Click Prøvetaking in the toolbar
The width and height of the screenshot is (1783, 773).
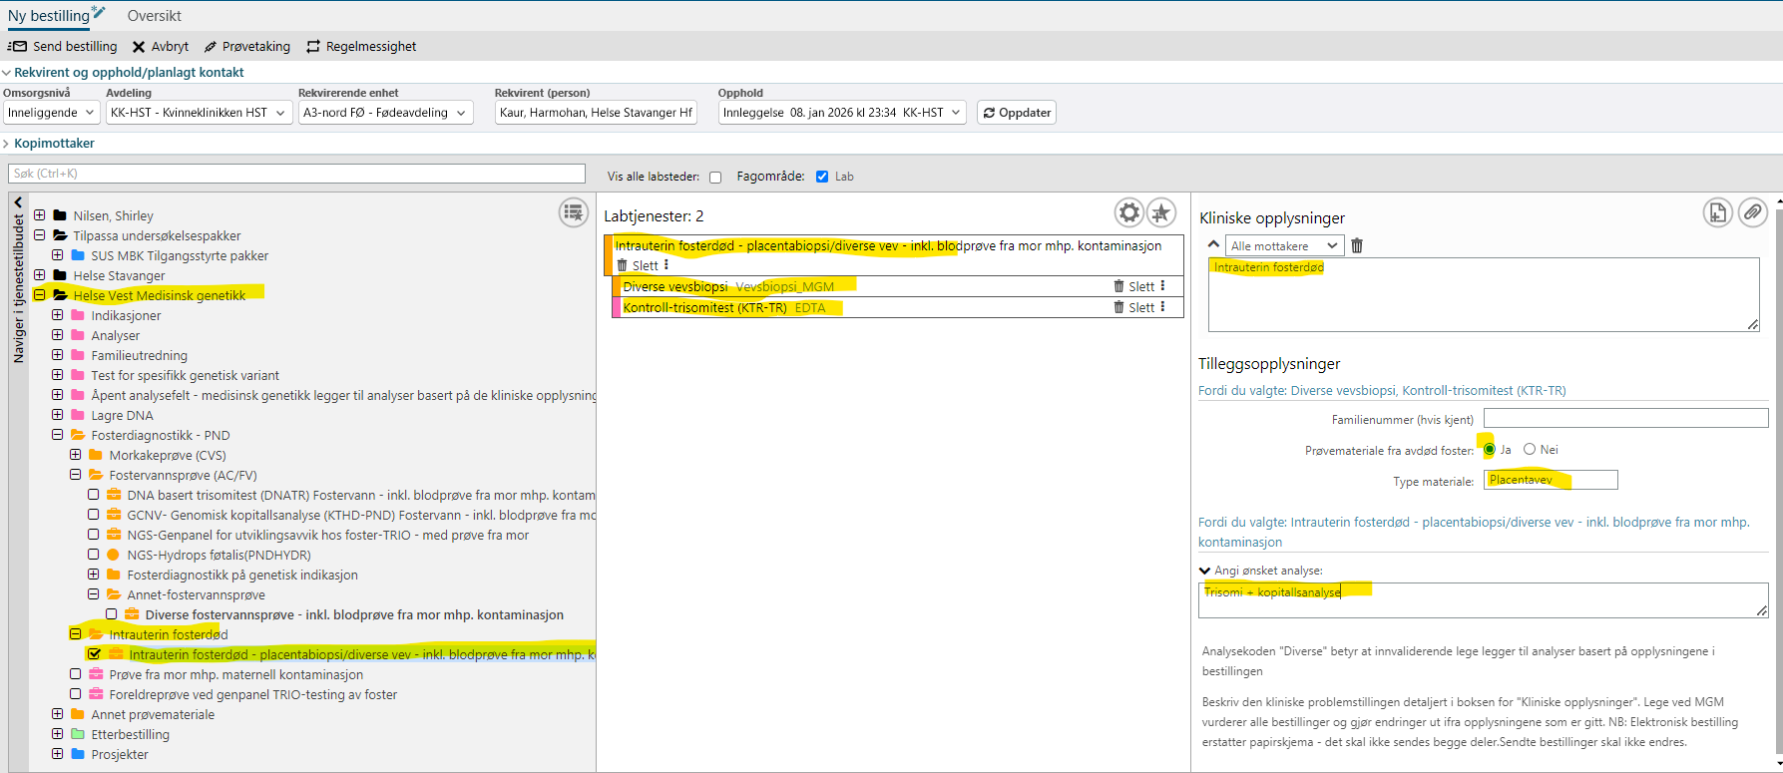[247, 47]
